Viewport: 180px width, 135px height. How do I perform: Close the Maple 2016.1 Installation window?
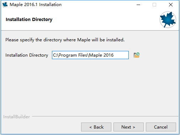171,5
